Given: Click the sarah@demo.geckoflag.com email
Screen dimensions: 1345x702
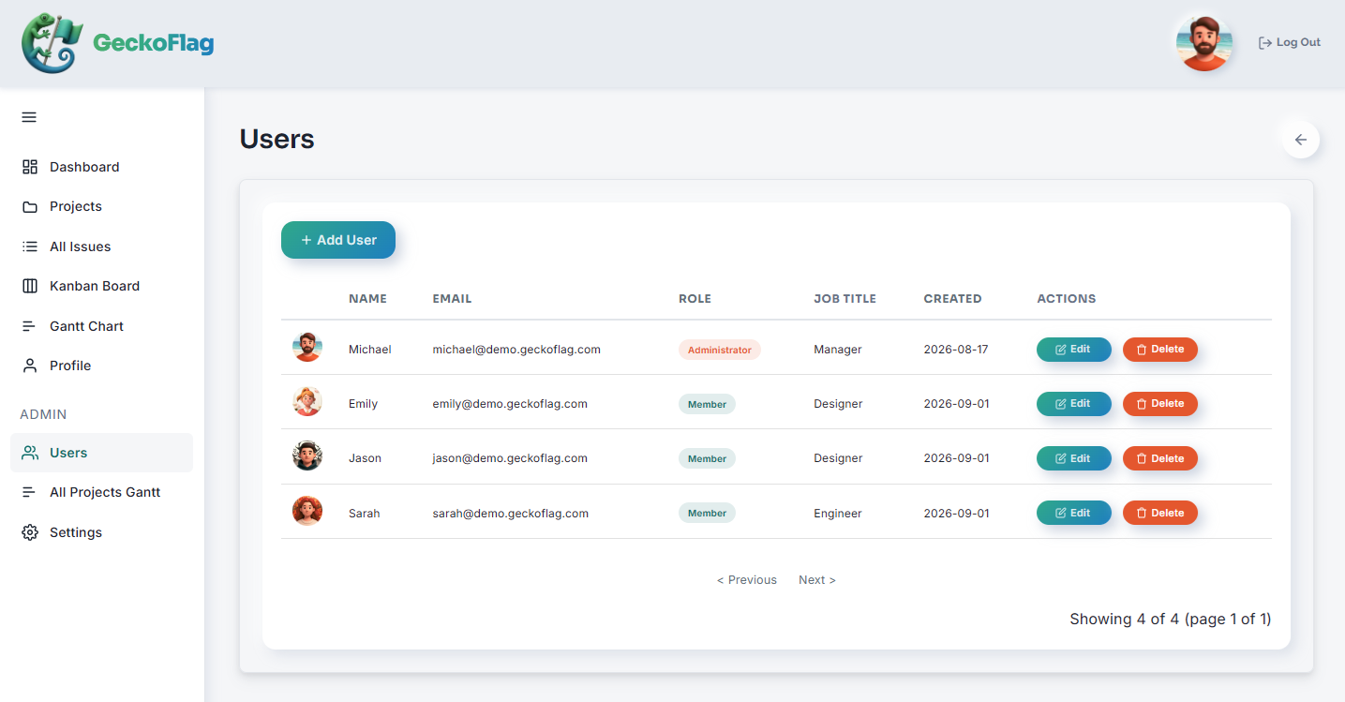Looking at the screenshot, I should (x=511, y=514).
